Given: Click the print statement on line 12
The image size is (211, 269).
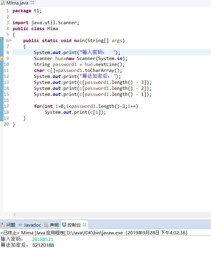Looking at the screenshot, I should coord(77,76).
